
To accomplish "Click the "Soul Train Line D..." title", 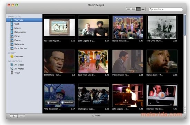I will point(87,75).
